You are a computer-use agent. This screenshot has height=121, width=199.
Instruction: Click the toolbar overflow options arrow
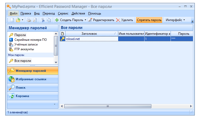tap(192, 22)
